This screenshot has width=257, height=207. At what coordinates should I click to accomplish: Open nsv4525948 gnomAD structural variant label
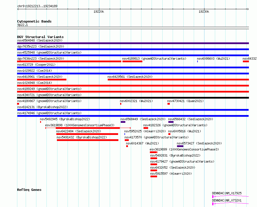49,52
